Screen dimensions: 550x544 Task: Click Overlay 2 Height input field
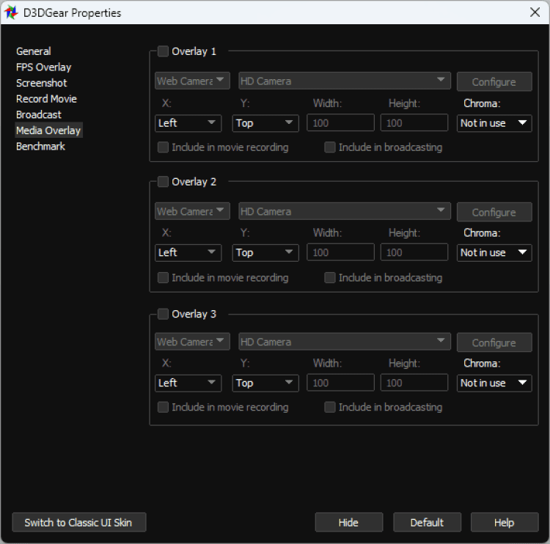click(414, 252)
